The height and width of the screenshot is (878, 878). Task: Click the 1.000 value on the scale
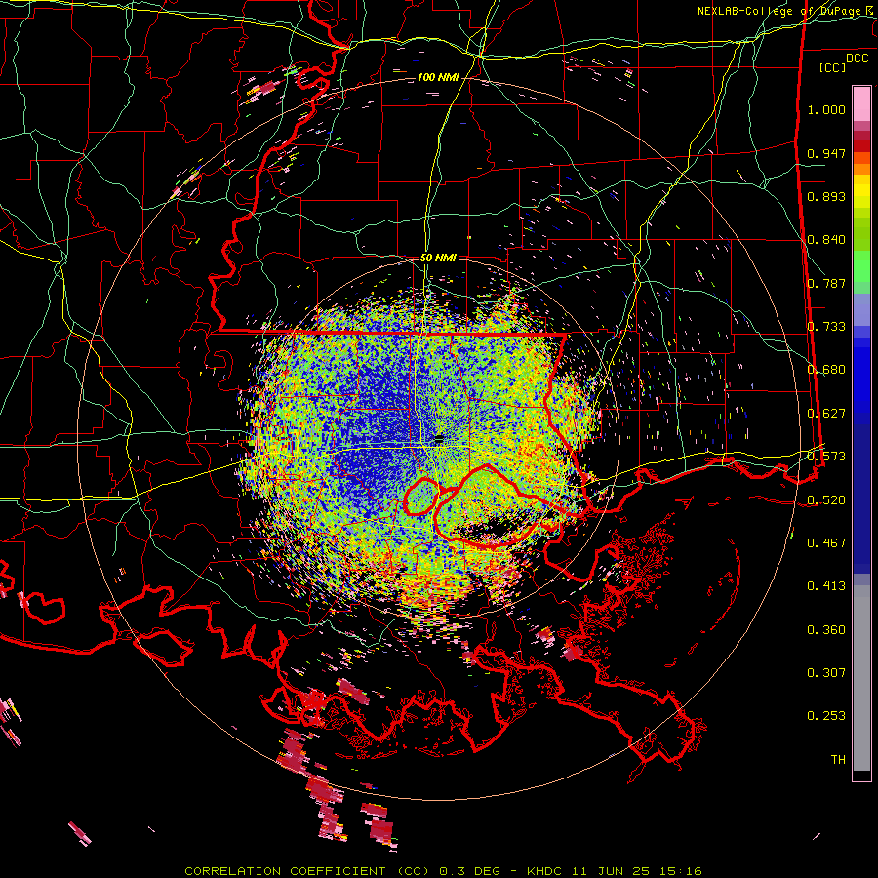tap(826, 109)
